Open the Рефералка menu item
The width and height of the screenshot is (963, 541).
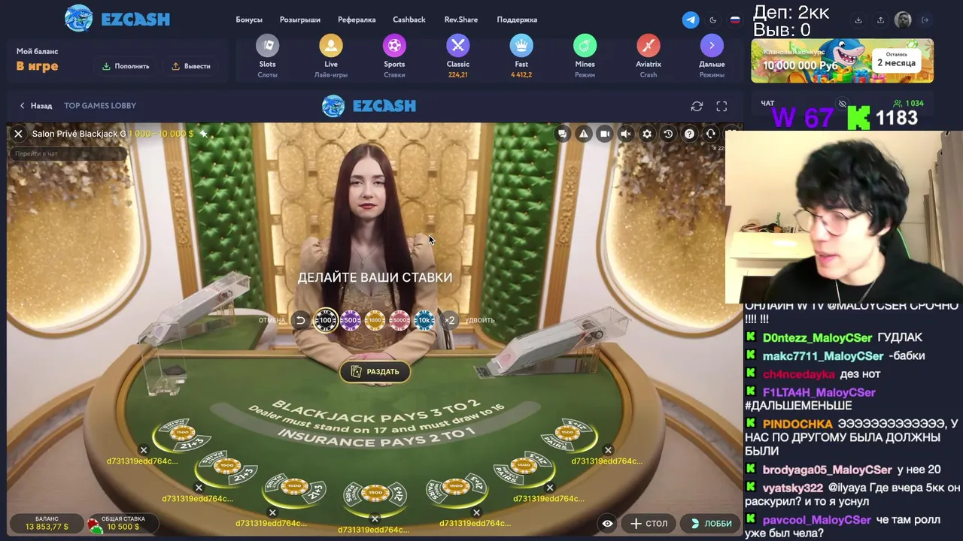click(x=357, y=20)
